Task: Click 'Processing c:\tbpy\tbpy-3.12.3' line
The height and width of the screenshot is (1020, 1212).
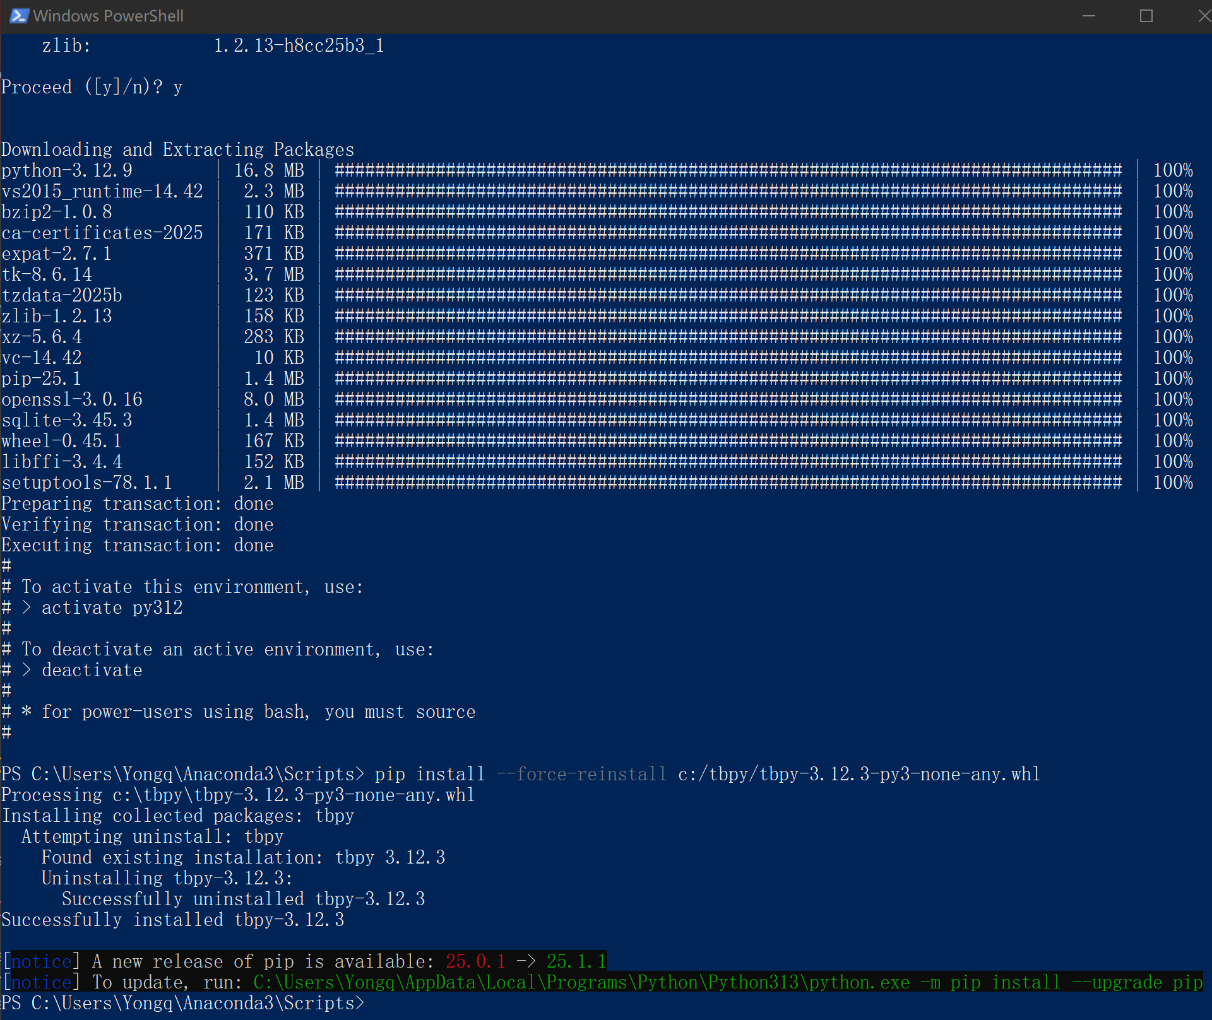Action: (x=238, y=795)
